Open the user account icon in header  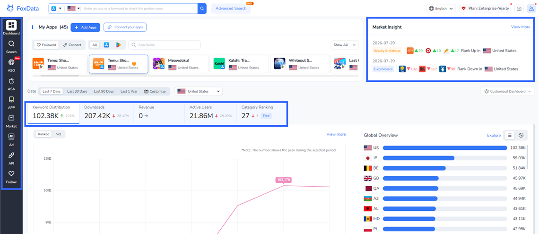click(531, 9)
